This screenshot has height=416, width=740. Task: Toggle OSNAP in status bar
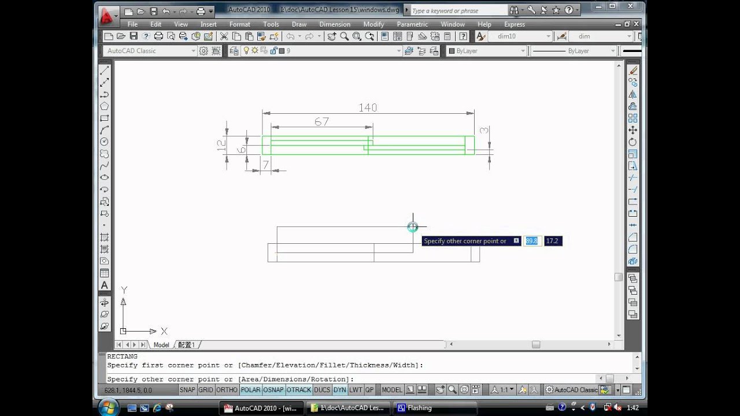point(273,390)
